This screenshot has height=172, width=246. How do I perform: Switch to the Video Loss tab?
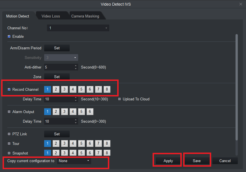(x=51, y=16)
